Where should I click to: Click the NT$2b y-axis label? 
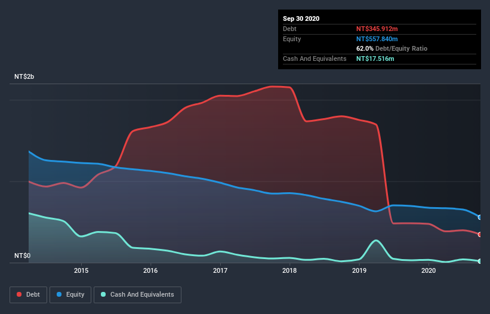pos(24,76)
